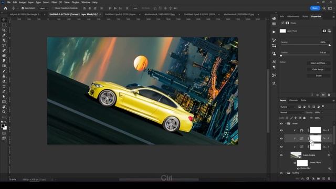This screenshot has width=336, height=189.
Task: Open the Window menu
Action: tap(86, 2)
